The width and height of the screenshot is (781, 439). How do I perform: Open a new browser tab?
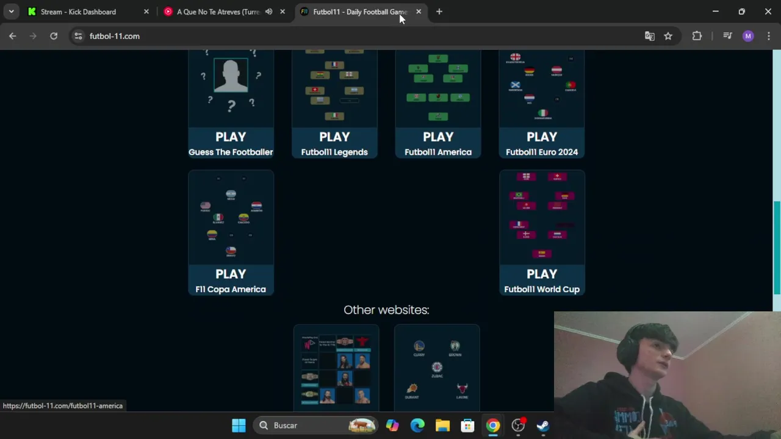tap(439, 12)
